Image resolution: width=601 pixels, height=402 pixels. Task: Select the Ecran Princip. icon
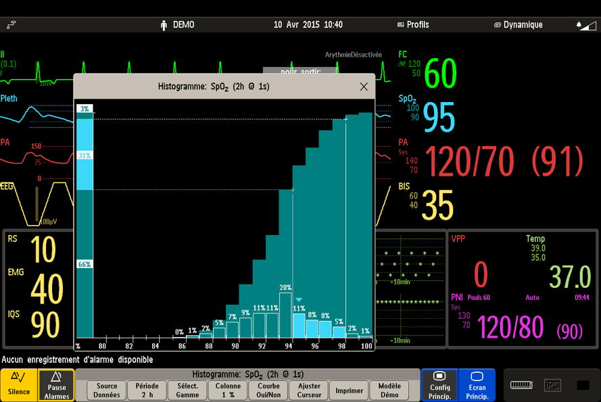[477, 385]
